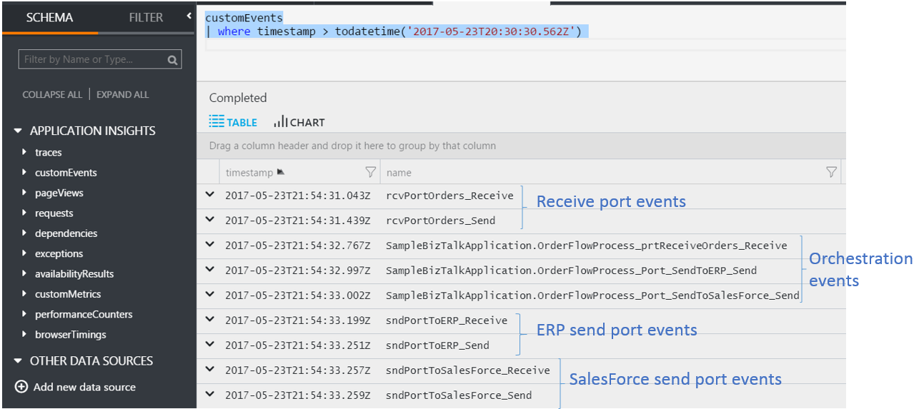Sort by the timestamp column header

coord(249,172)
